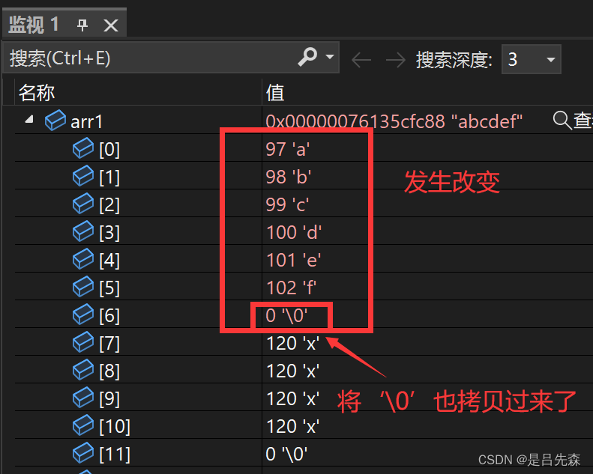593x474 pixels.
Task: Select the arr1 variable name
Action: point(87,122)
